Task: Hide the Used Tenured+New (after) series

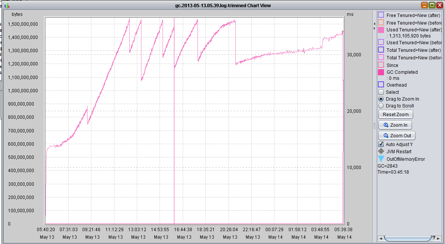Action: [x=381, y=30]
